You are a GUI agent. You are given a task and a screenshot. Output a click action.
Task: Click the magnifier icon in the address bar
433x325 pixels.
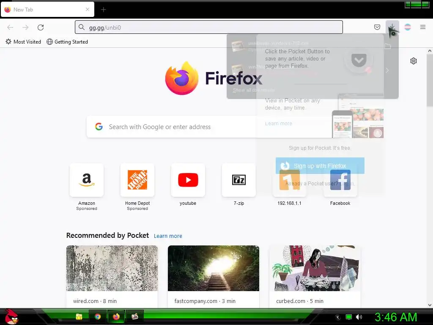click(x=82, y=27)
